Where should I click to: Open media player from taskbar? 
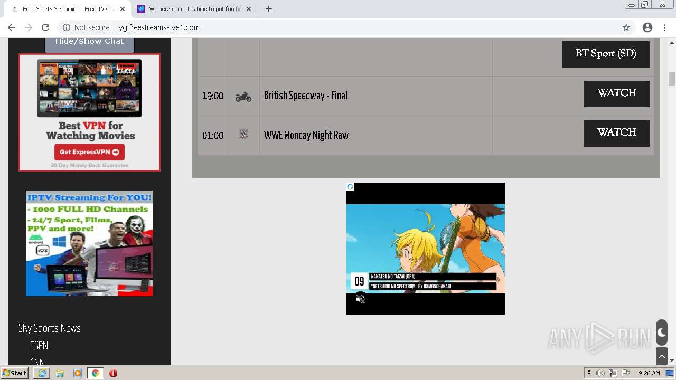(x=78, y=373)
